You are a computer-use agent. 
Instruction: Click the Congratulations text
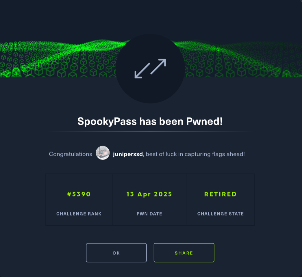71,154
